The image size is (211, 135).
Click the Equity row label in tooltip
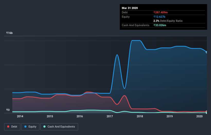pyautogui.click(x=126, y=17)
